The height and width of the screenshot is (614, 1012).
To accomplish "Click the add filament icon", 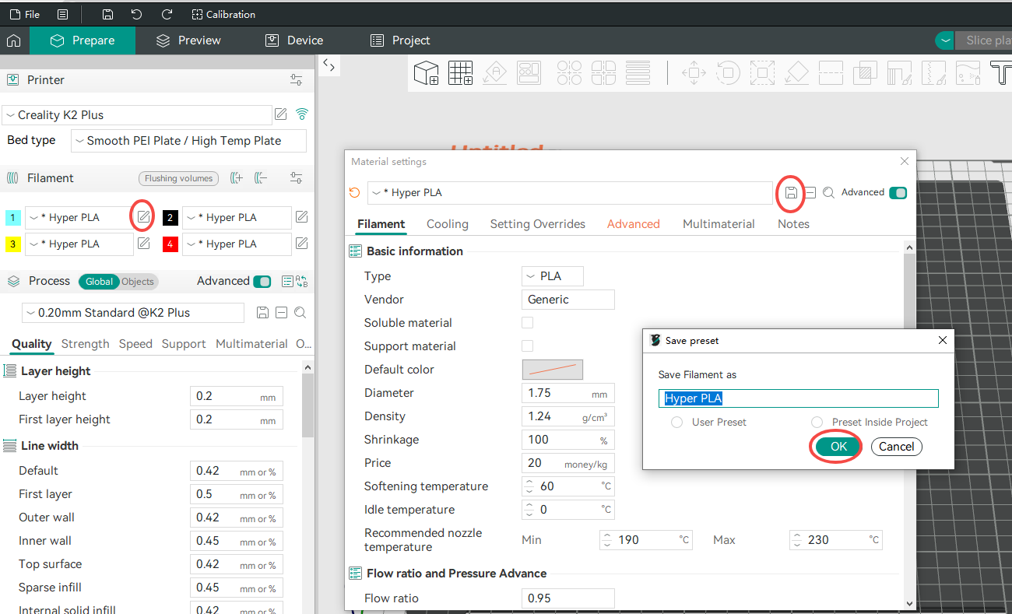I will pos(237,178).
